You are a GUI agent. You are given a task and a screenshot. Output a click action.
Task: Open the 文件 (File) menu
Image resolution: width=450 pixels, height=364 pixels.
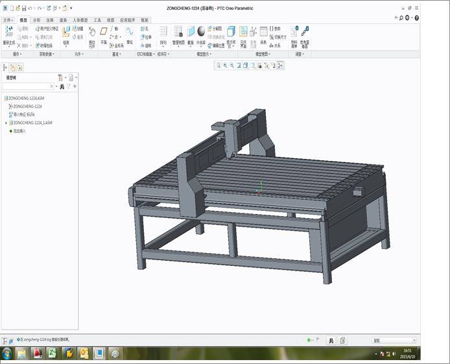(x=8, y=20)
